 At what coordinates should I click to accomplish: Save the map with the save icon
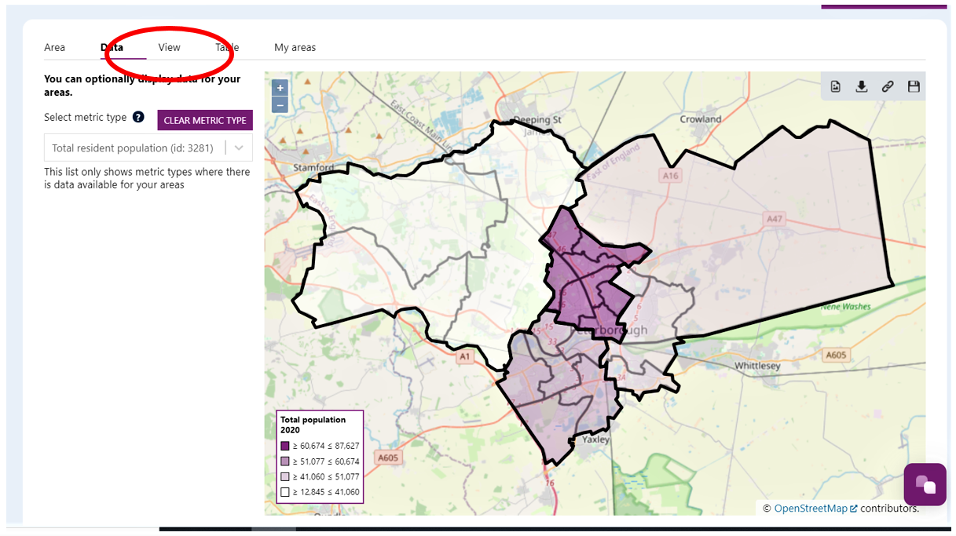coord(913,86)
